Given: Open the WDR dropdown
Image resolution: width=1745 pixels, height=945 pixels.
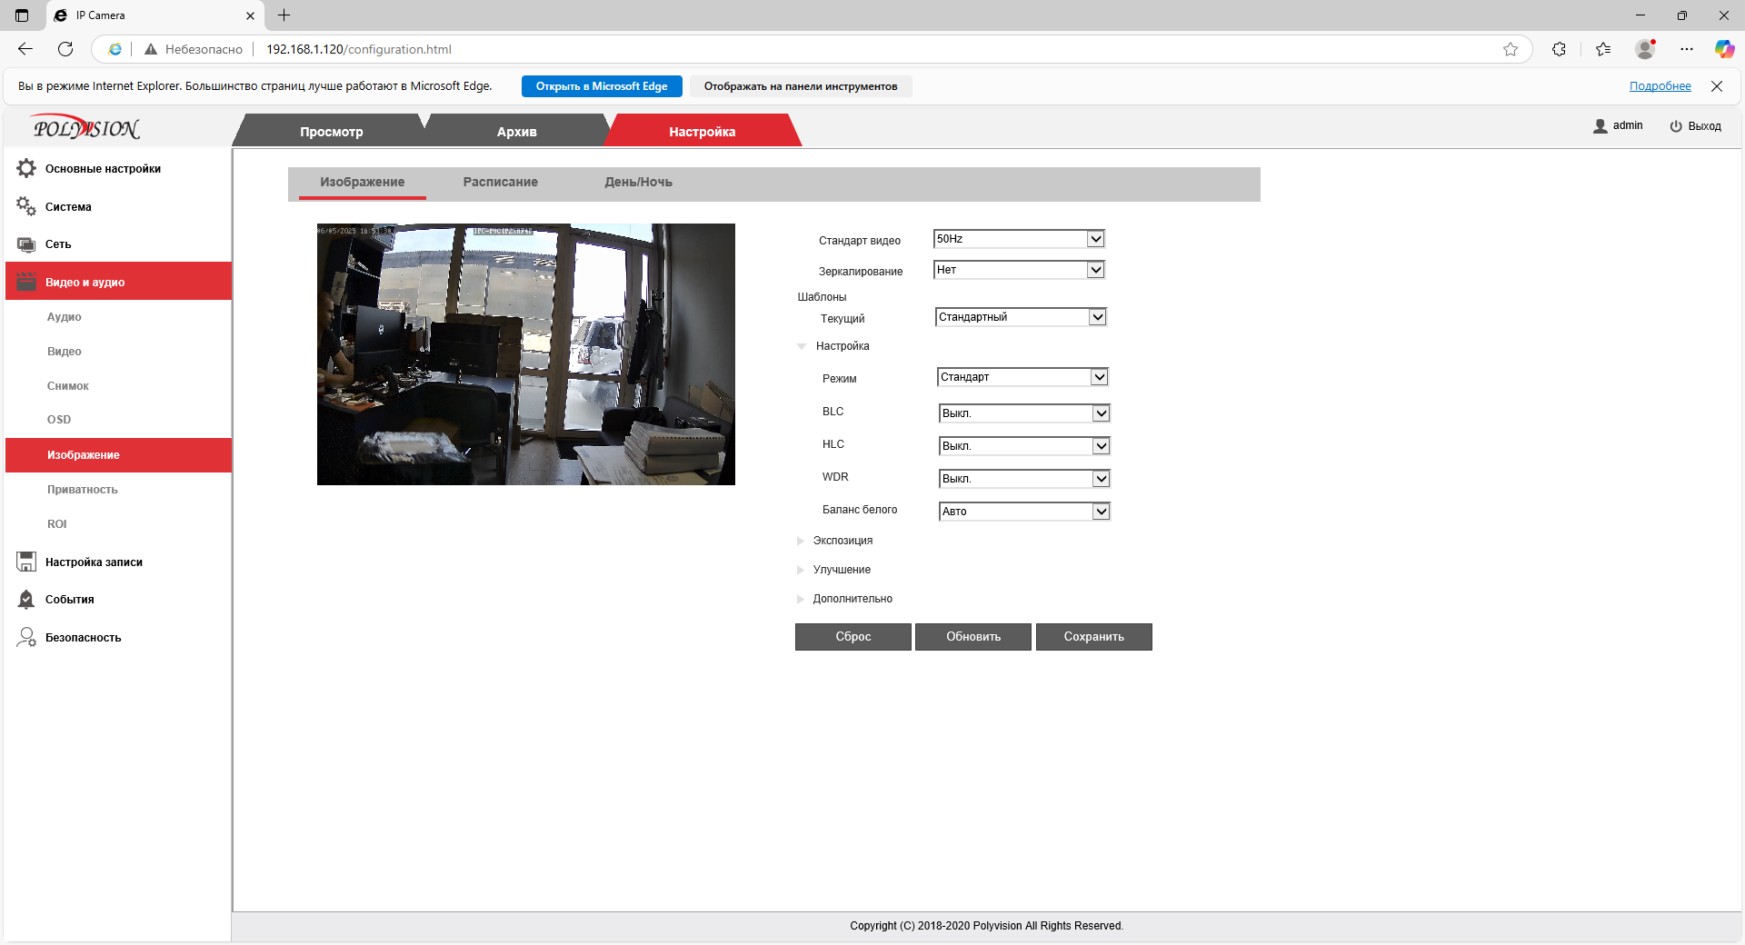Looking at the screenshot, I should click(1024, 479).
